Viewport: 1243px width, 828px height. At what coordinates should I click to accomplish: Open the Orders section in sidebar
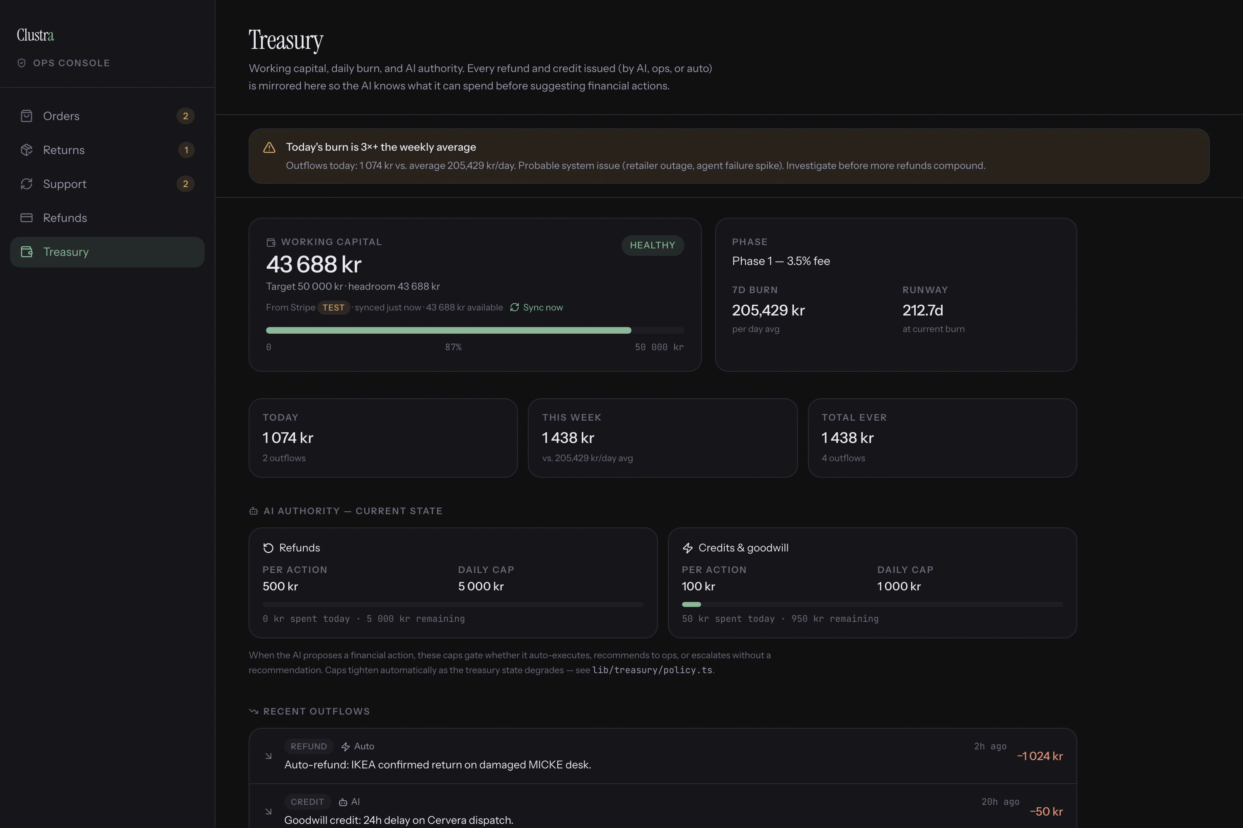[107, 116]
